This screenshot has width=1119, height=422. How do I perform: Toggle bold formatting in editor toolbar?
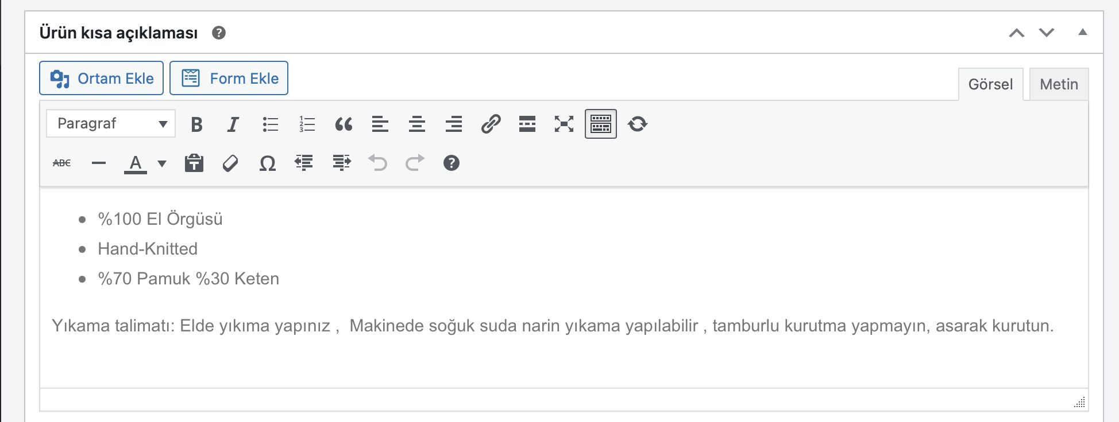[x=196, y=124]
